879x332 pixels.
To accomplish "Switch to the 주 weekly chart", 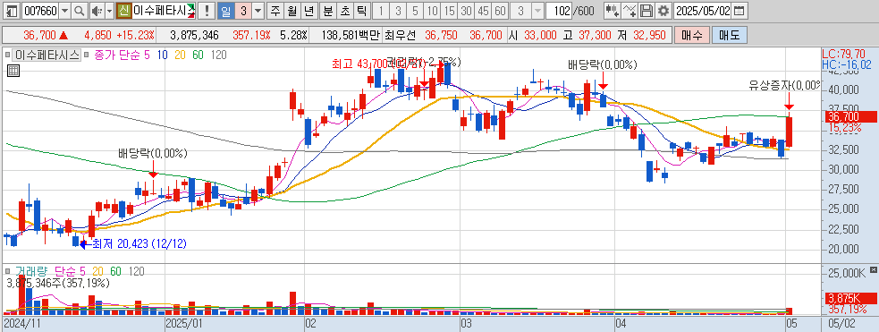I will click(x=275, y=11).
